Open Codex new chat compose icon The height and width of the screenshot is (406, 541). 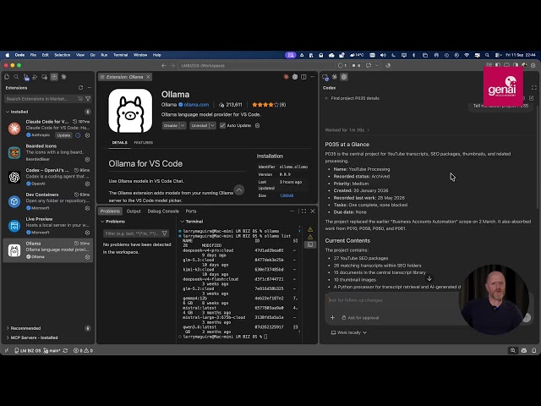click(532, 98)
